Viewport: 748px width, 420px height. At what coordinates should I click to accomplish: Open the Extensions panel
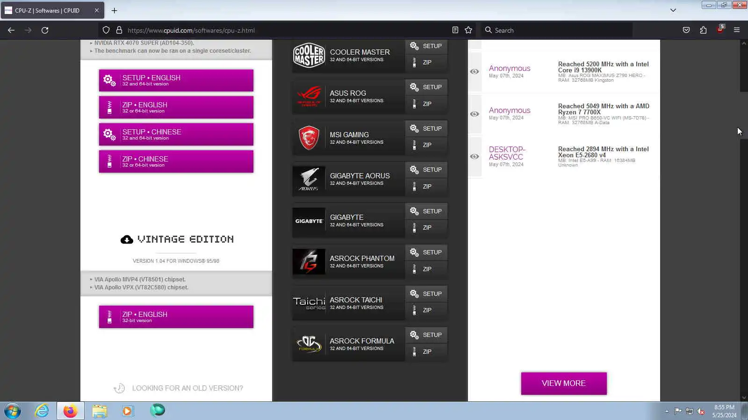tap(703, 30)
